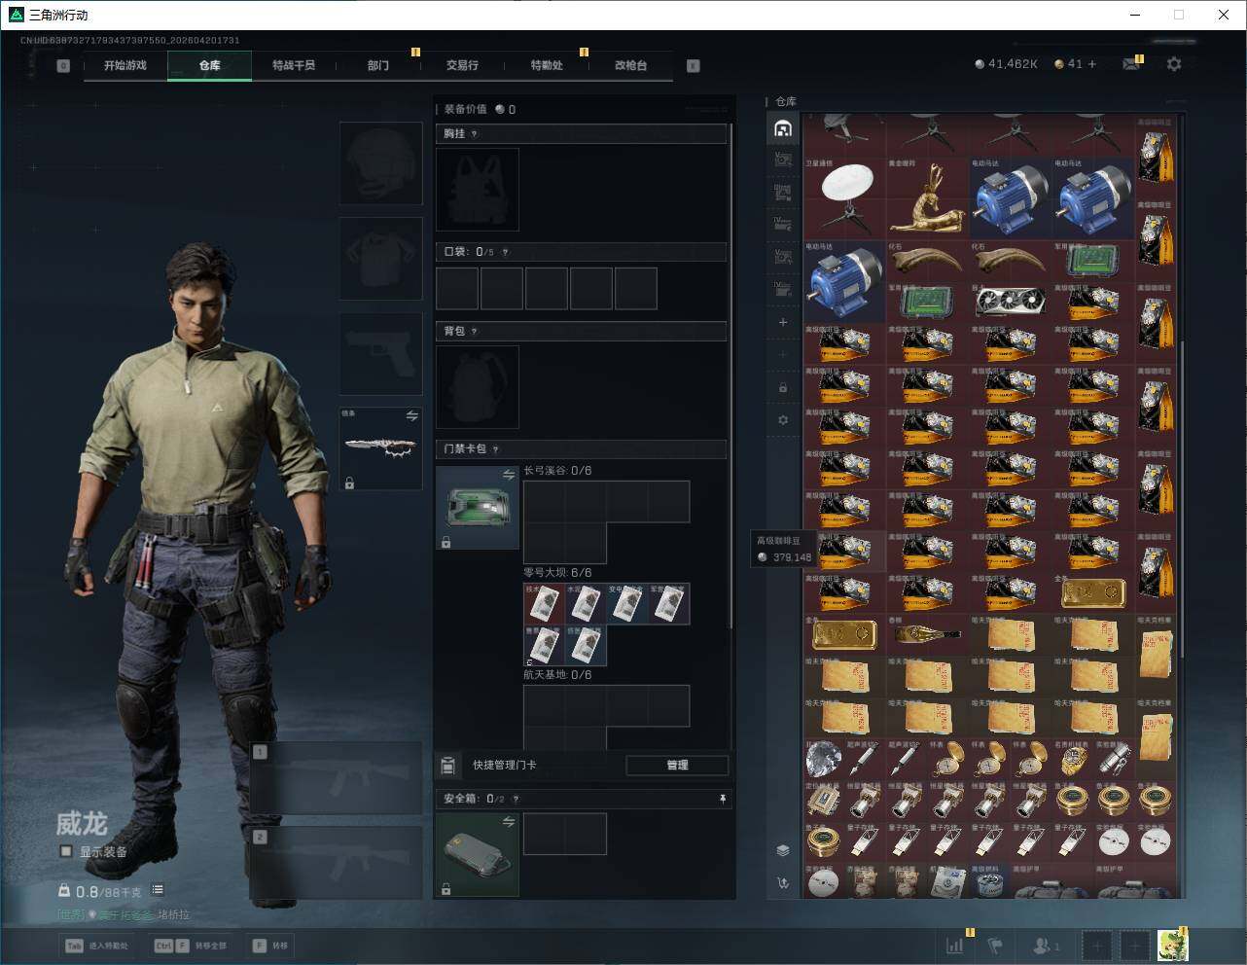
Task: Click the plus beside the 41 currency
Action: [1092, 64]
